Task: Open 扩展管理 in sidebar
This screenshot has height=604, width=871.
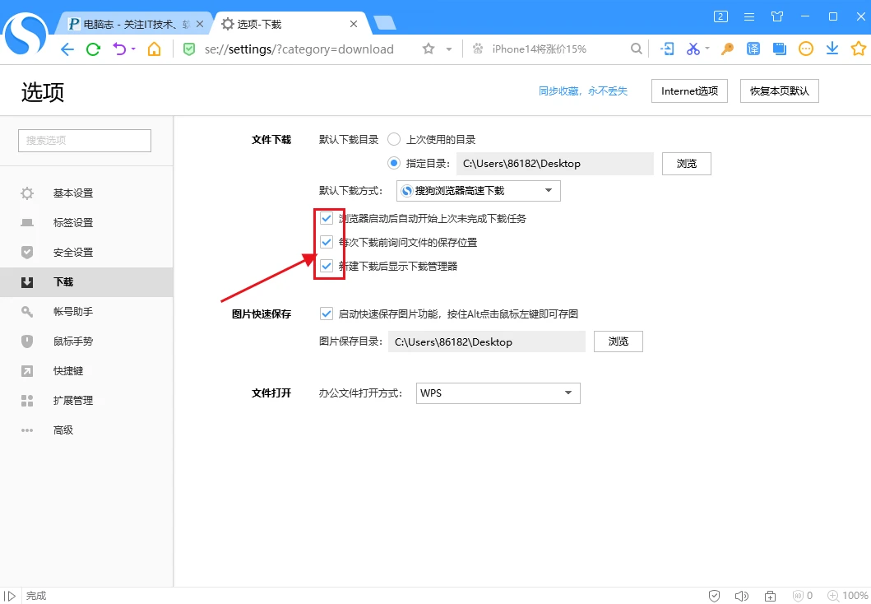Action: 86,401
